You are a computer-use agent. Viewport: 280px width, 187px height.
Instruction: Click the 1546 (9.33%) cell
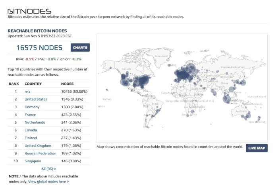72,99
